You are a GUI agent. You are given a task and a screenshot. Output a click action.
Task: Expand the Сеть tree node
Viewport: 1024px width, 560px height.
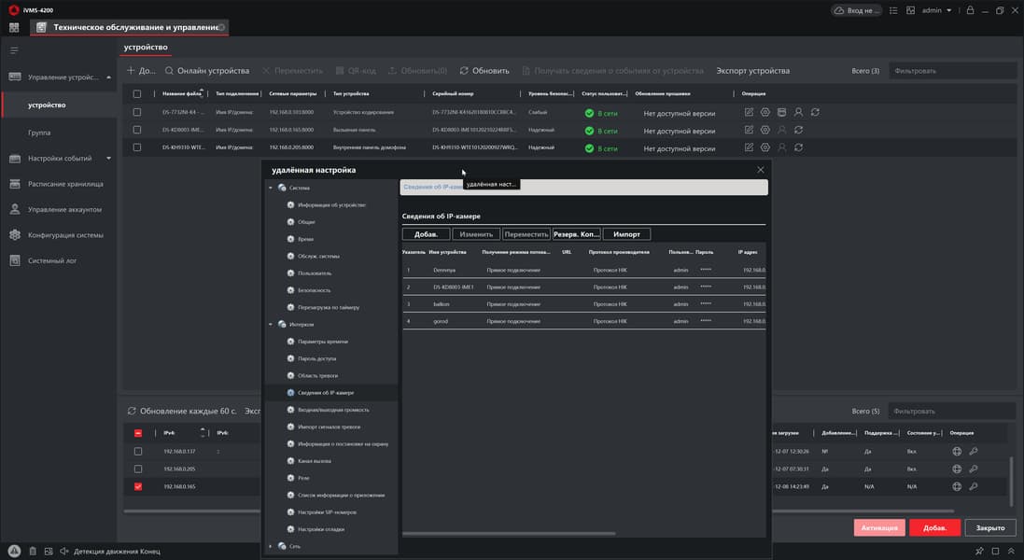tap(271, 546)
